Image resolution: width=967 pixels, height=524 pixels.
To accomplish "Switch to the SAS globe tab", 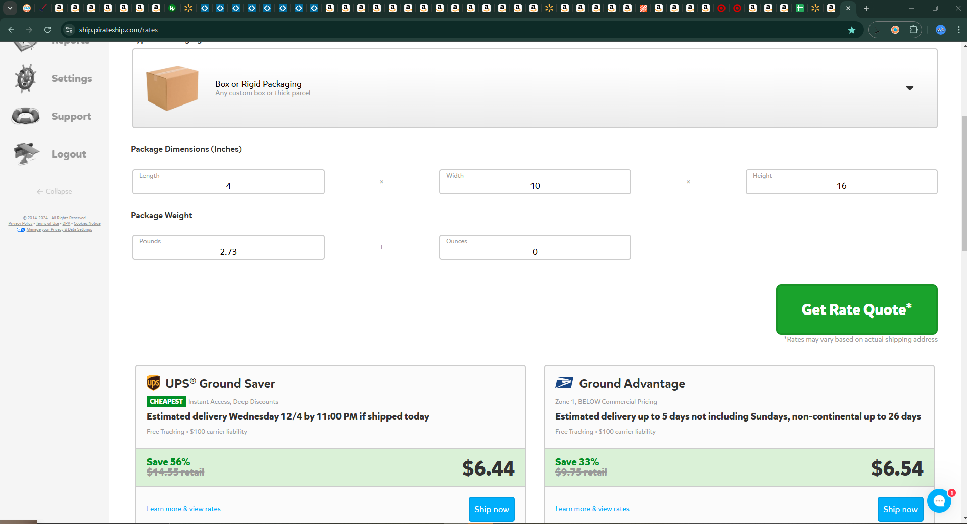I will [x=27, y=8].
